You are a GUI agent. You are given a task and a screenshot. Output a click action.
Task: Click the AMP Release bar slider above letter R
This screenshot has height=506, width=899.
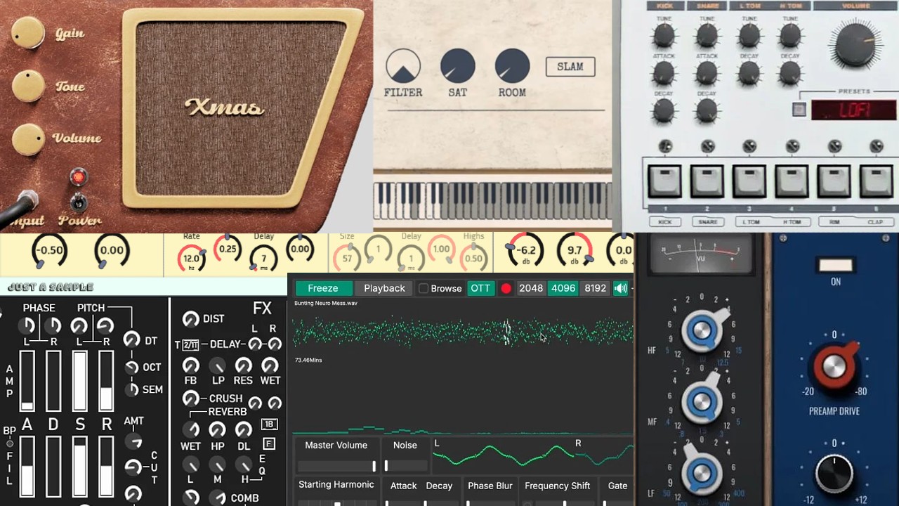coord(106,380)
